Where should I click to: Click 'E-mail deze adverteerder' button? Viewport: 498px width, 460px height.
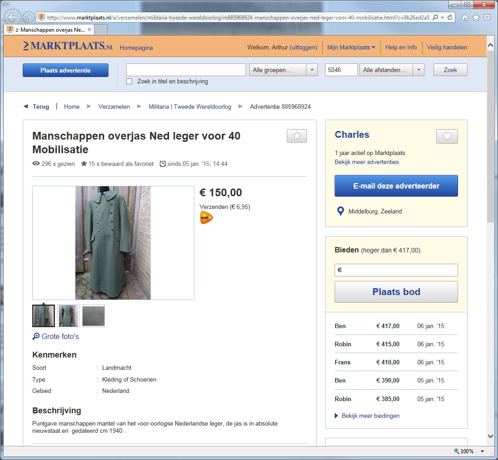tap(396, 186)
